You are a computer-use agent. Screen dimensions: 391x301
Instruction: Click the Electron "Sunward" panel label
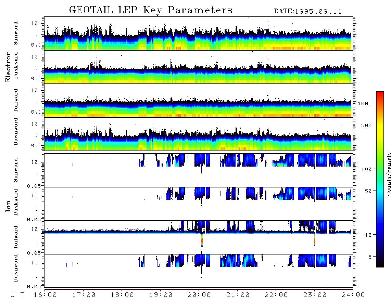pos(16,34)
